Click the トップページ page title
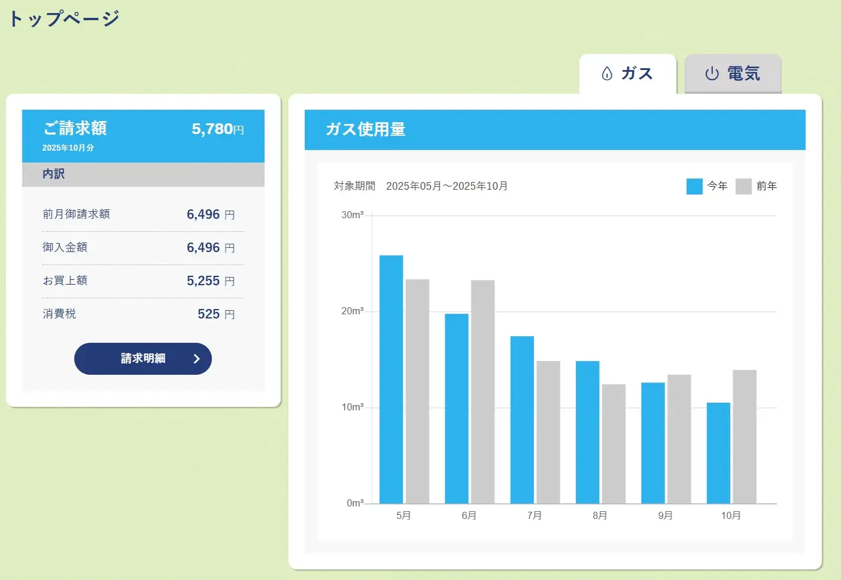Viewport: 841px width, 580px height. click(64, 18)
